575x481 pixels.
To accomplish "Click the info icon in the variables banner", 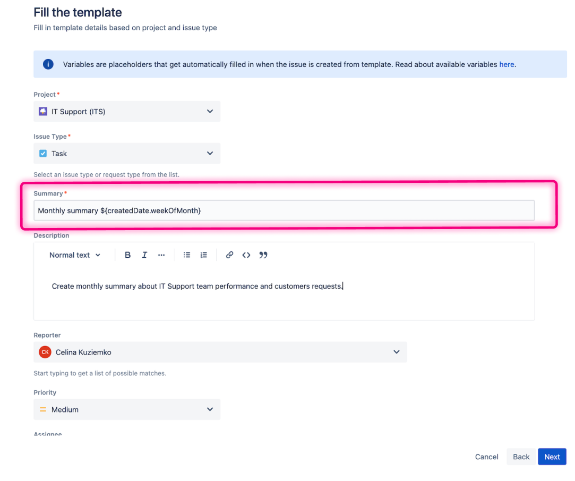I will 48,64.
